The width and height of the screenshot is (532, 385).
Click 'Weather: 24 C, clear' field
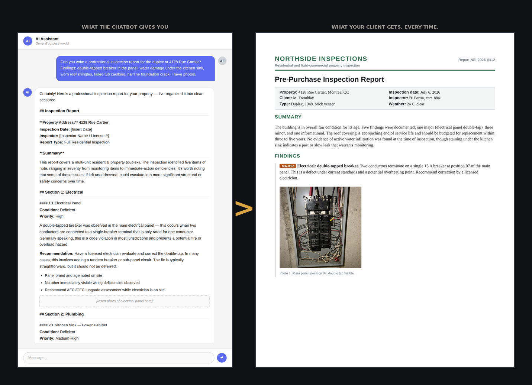(x=406, y=104)
